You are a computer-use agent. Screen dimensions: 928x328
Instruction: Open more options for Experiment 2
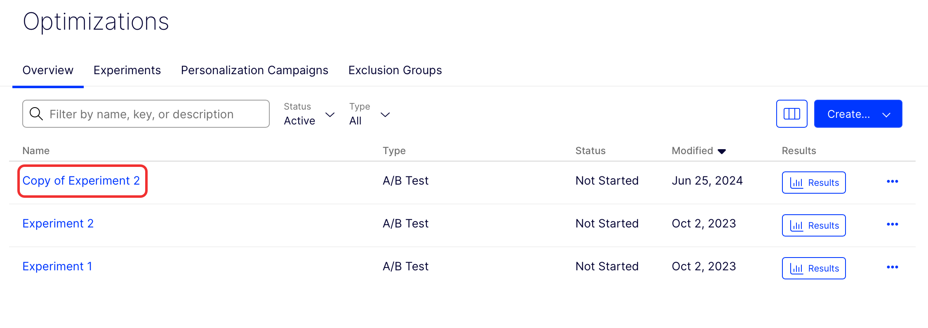[892, 224]
